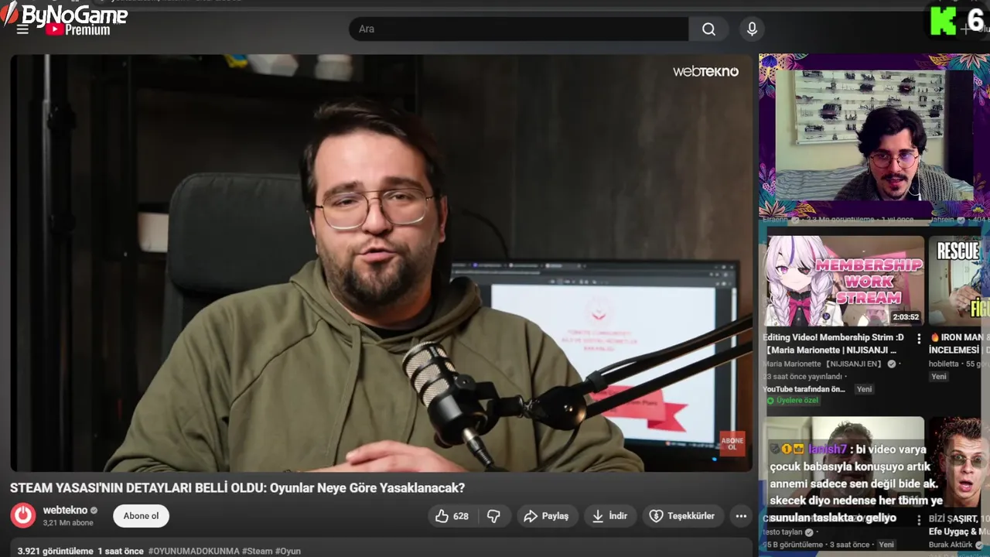Dislike the video with thumbs-down icon
This screenshot has width=990, height=557.
493,516
